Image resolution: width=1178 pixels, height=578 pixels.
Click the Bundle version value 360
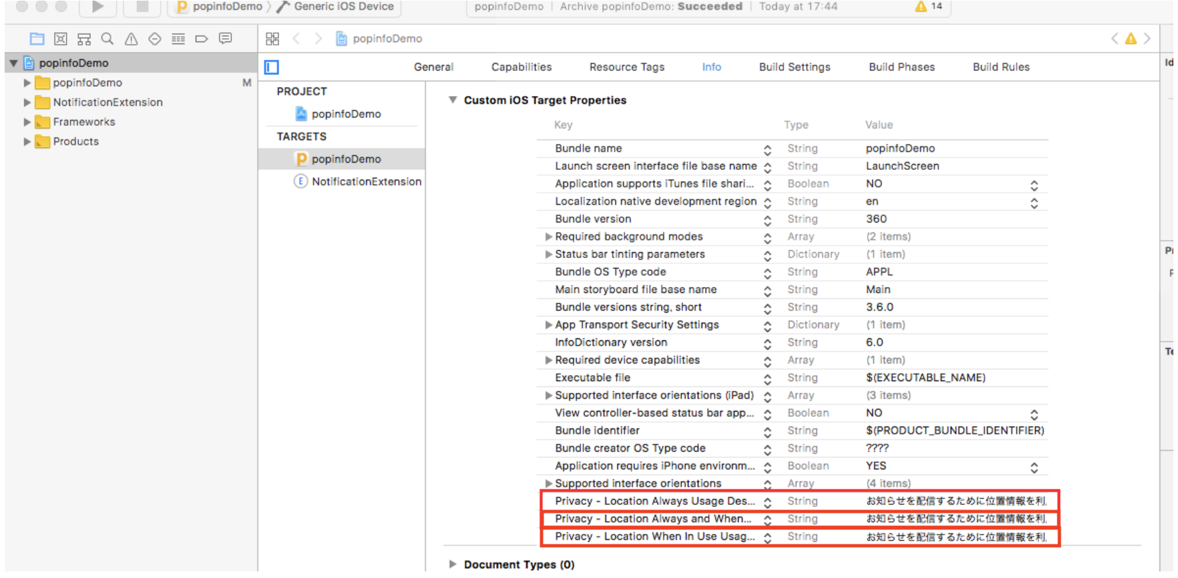tap(876, 219)
